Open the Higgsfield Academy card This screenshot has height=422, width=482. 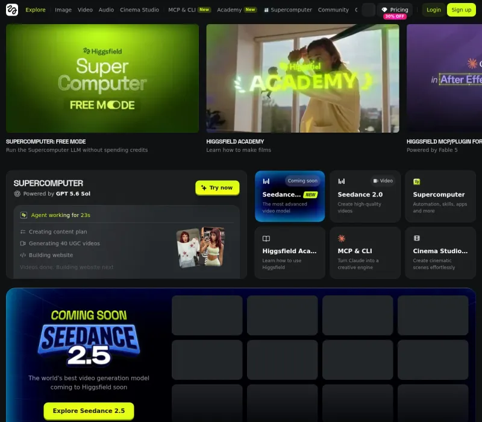tap(290, 253)
